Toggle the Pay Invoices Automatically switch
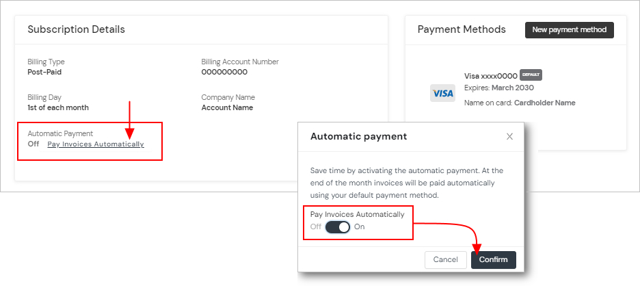 (338, 227)
